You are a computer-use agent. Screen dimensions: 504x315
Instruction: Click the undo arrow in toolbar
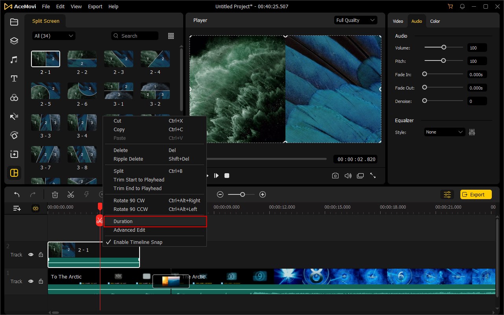coord(17,194)
